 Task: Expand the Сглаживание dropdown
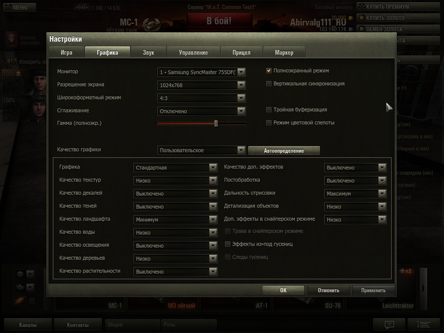tap(201, 111)
